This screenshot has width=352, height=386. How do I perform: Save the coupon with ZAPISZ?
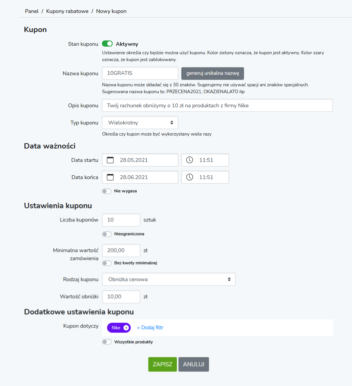tap(163, 364)
